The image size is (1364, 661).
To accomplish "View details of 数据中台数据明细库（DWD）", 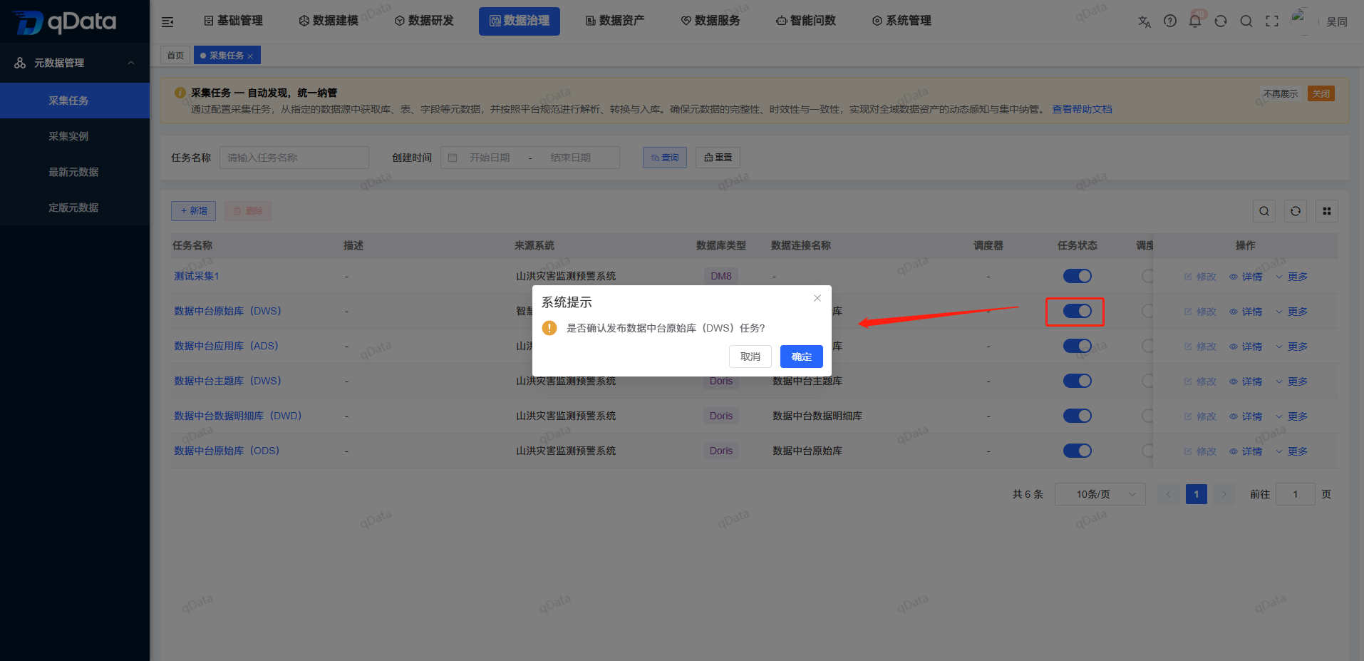I will [1246, 416].
